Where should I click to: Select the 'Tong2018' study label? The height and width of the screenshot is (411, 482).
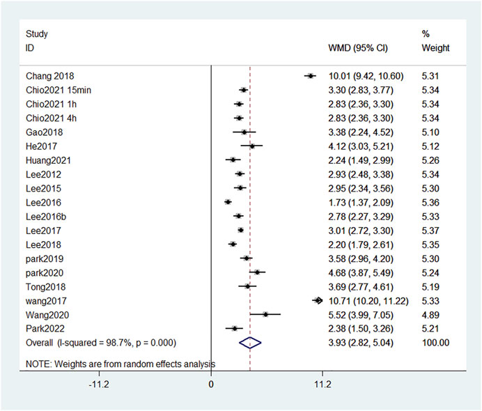coord(45,287)
